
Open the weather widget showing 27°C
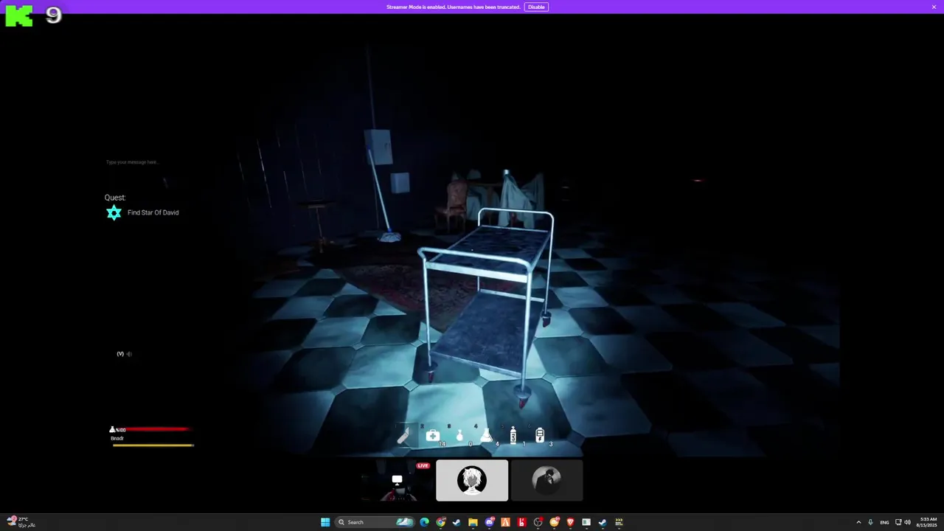pos(21,521)
